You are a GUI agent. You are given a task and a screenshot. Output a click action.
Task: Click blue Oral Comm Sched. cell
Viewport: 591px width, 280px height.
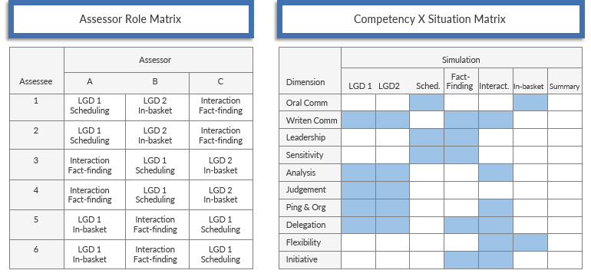427,103
